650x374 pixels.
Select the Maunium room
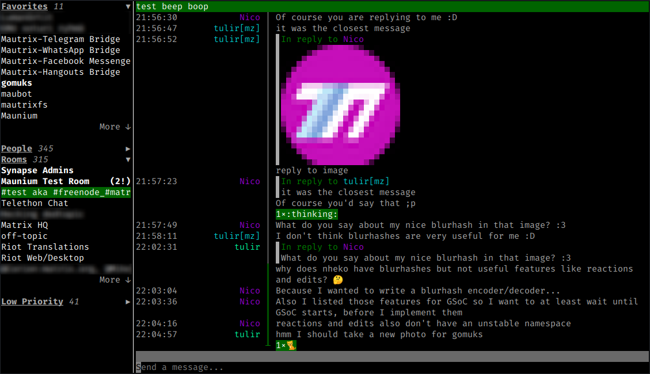(19, 116)
